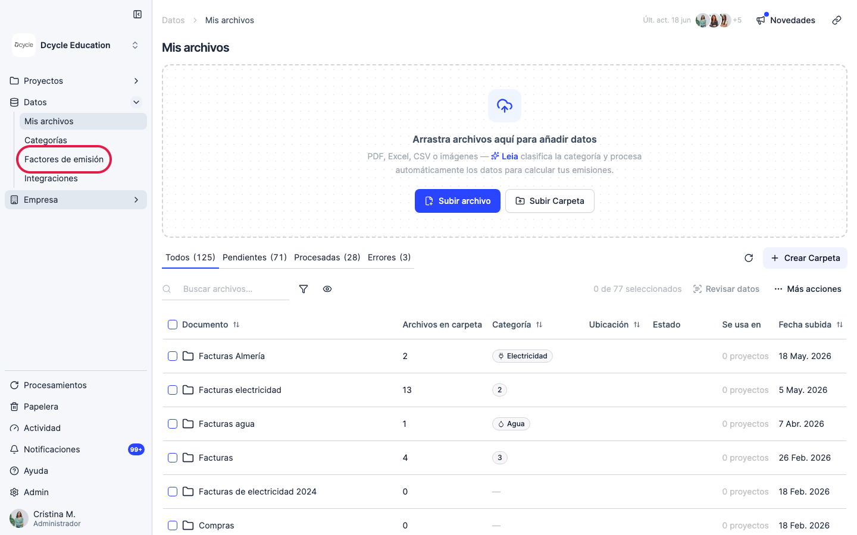Click the Leia assistant link
This screenshot has width=857, height=535.
tap(505, 156)
